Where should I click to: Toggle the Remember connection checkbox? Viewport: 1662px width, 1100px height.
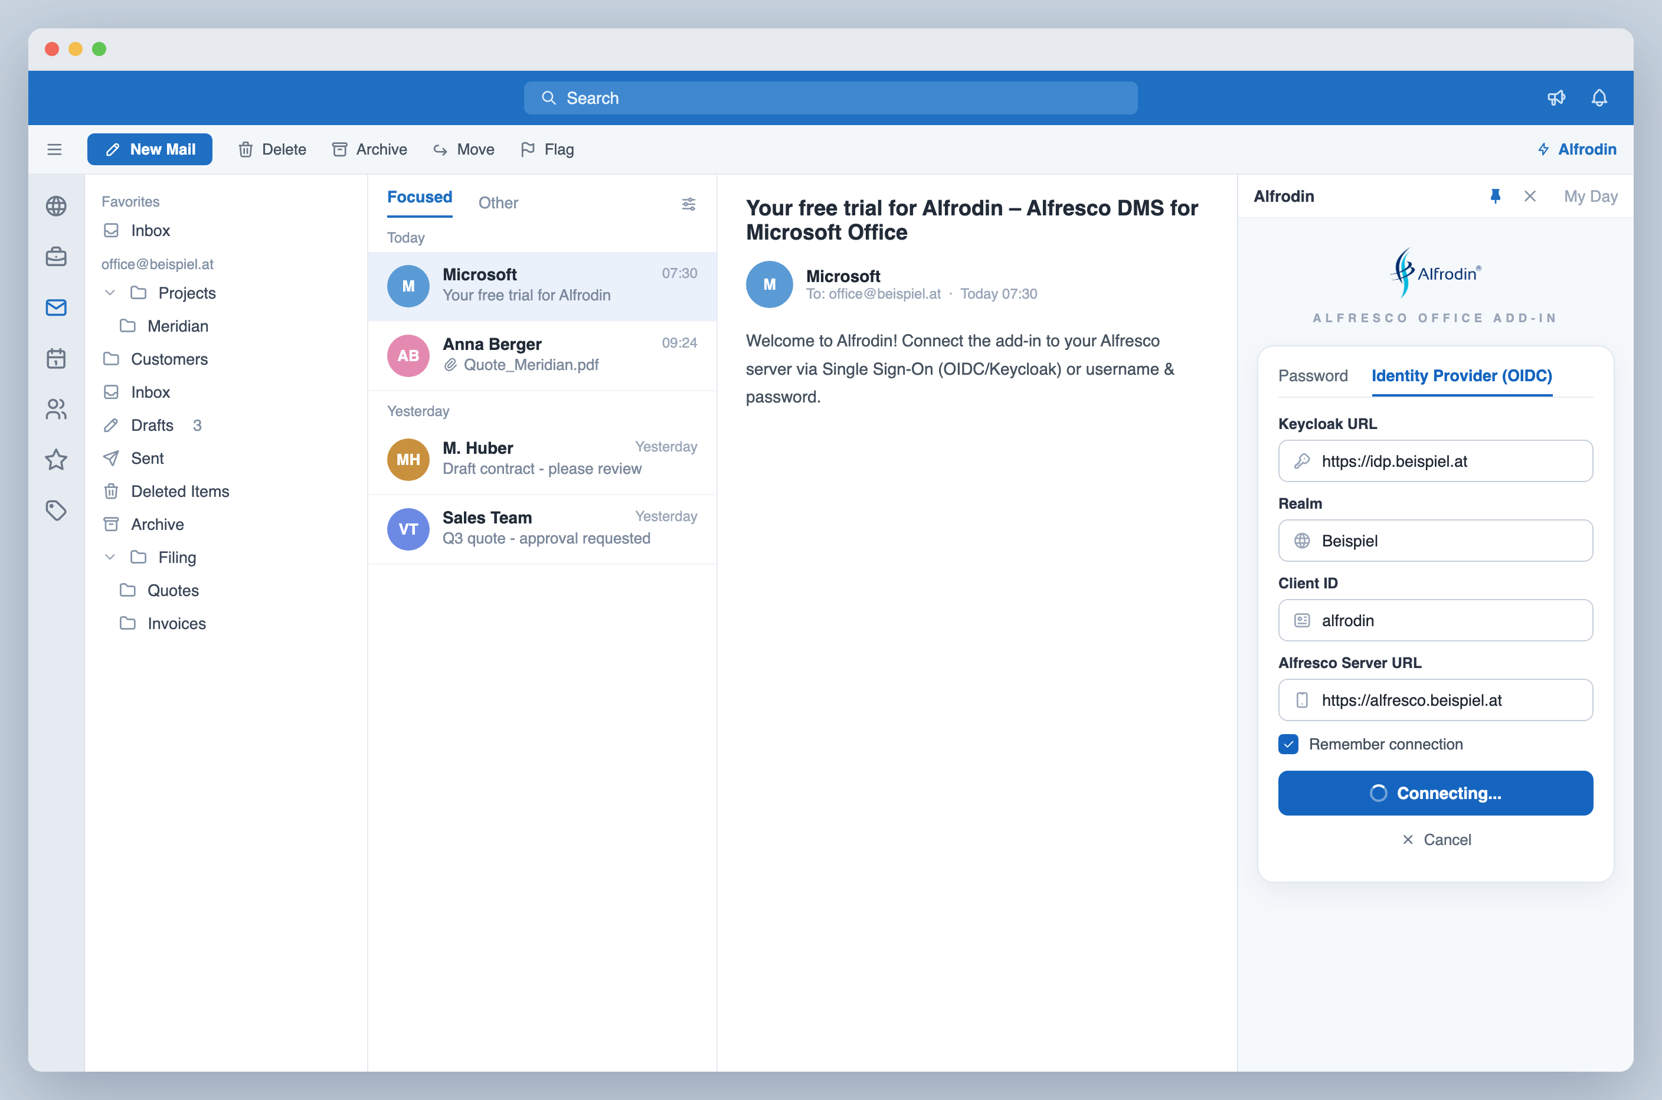tap(1288, 744)
